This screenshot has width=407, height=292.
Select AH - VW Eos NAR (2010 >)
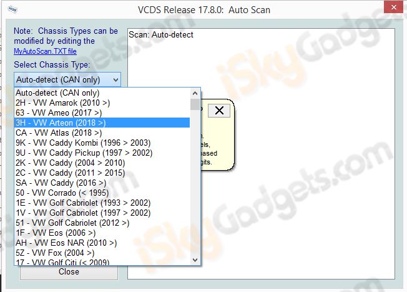[x=102, y=243]
